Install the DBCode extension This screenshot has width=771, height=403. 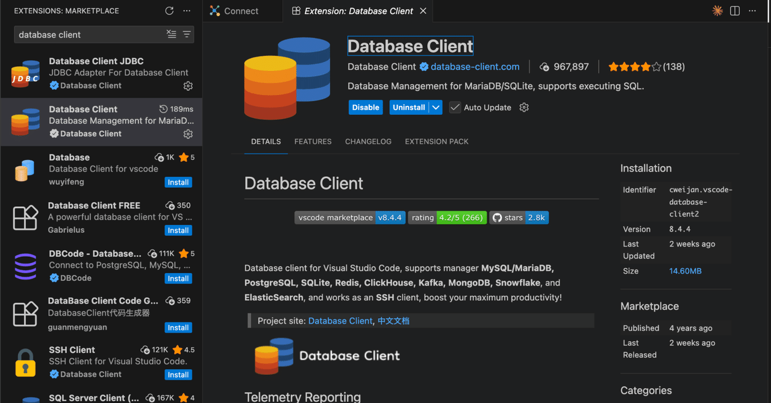coord(178,278)
